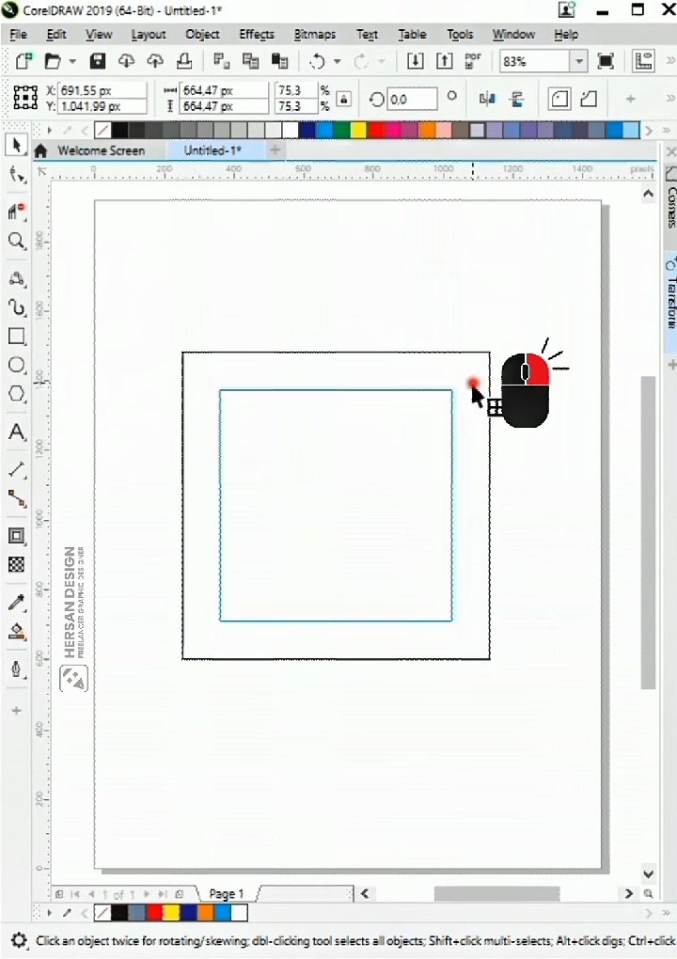Click the Copy icon
This screenshot has height=959, width=677.
250,61
